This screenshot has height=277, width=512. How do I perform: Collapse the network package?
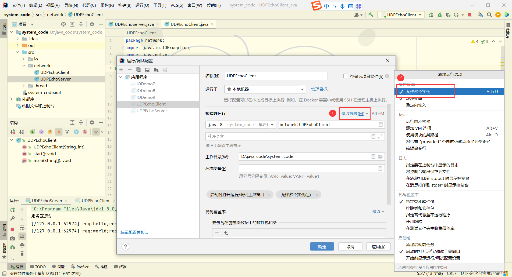pos(23,65)
